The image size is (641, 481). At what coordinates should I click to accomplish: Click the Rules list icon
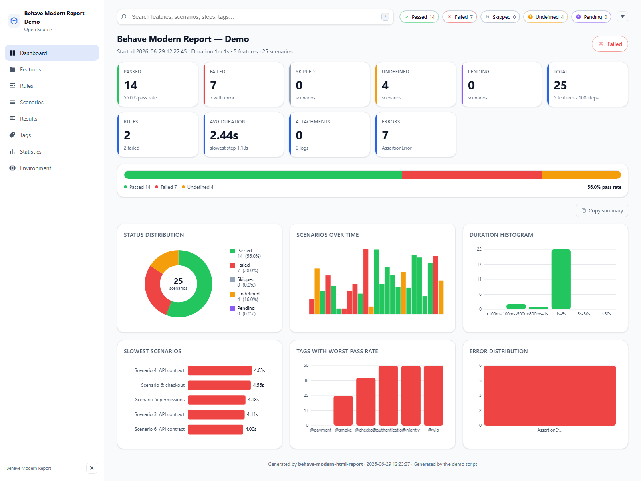(12, 86)
